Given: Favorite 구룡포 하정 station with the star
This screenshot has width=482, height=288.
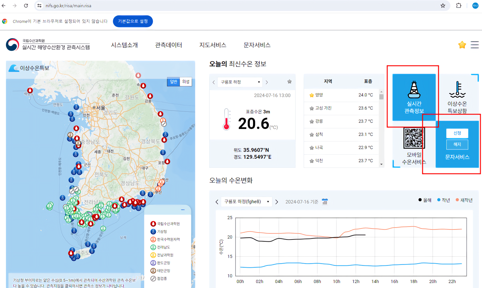Looking at the screenshot, I should pos(290,82).
